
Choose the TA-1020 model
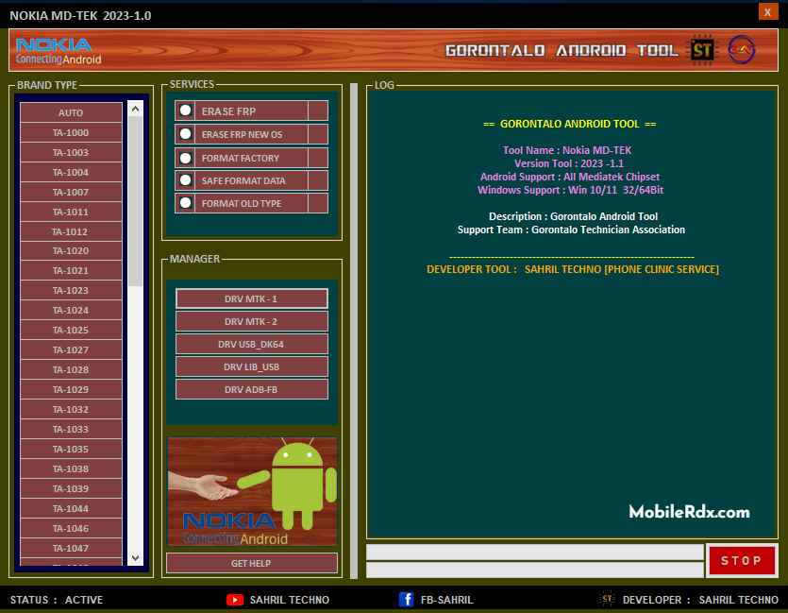(x=71, y=251)
